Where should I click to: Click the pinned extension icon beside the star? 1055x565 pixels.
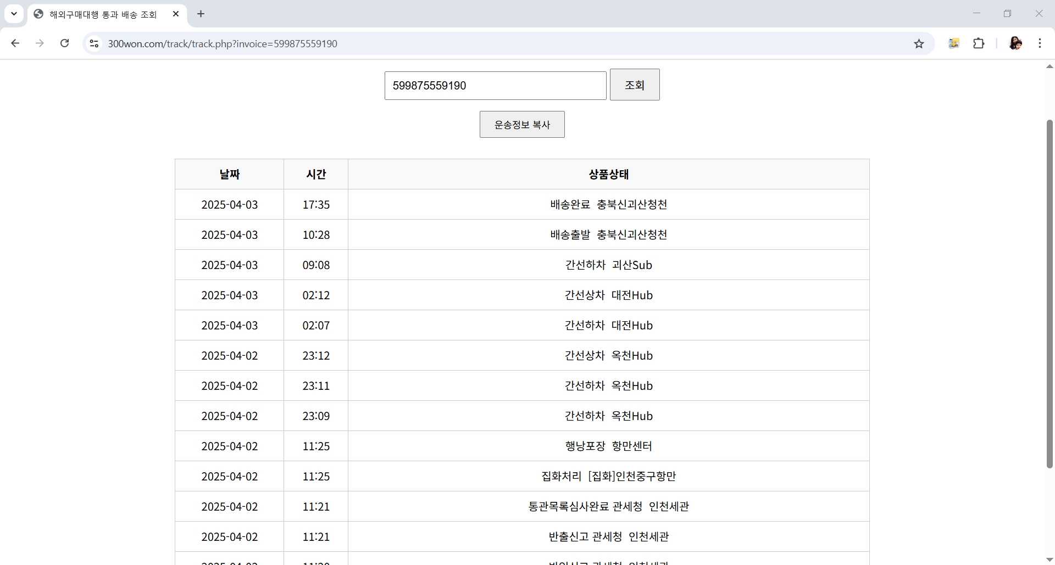954,43
